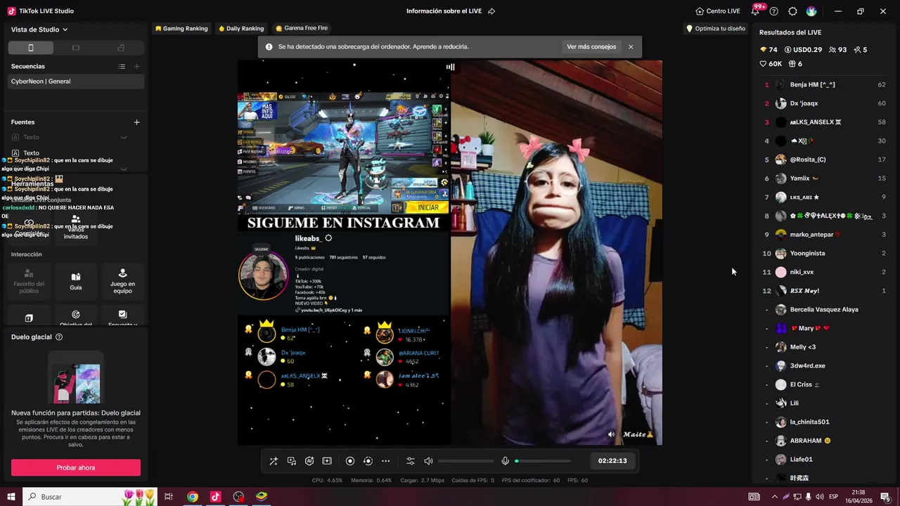Open the help question mark icon
900x506 pixels.
(774, 11)
